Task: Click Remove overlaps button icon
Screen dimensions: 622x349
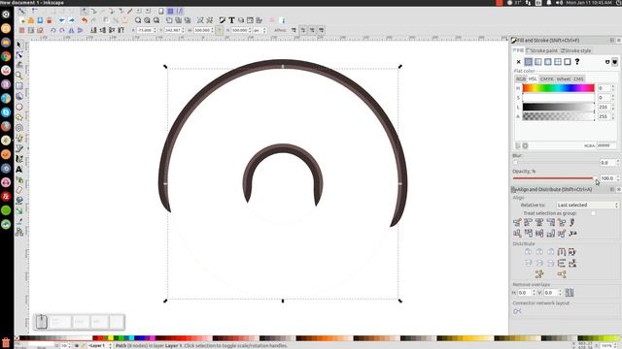Action: (x=570, y=293)
